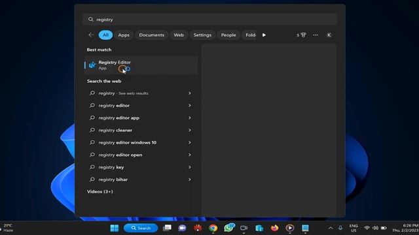Open the Teams Chat taskbar icon
This screenshot has width=419, height=235.
(182, 228)
